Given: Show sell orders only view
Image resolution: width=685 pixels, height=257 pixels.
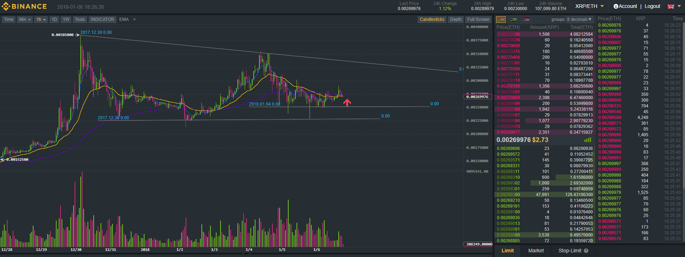Looking at the screenshot, I should pos(526,19).
